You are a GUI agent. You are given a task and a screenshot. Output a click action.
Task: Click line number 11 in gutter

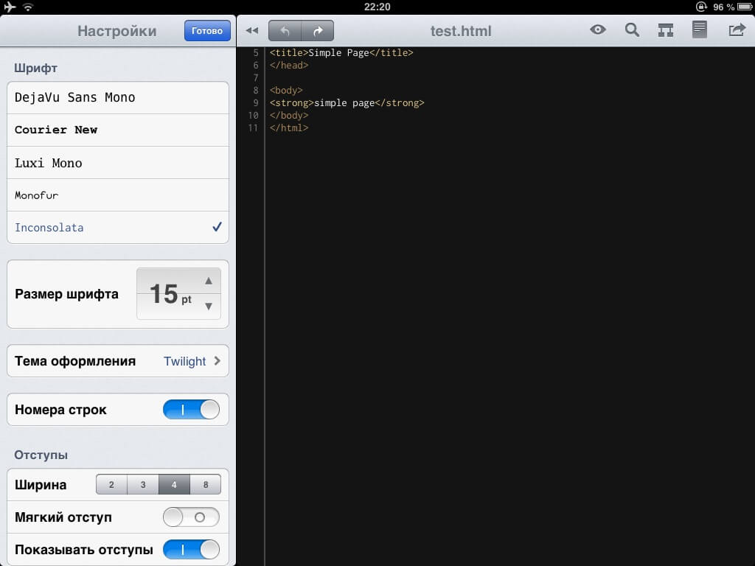tap(254, 128)
